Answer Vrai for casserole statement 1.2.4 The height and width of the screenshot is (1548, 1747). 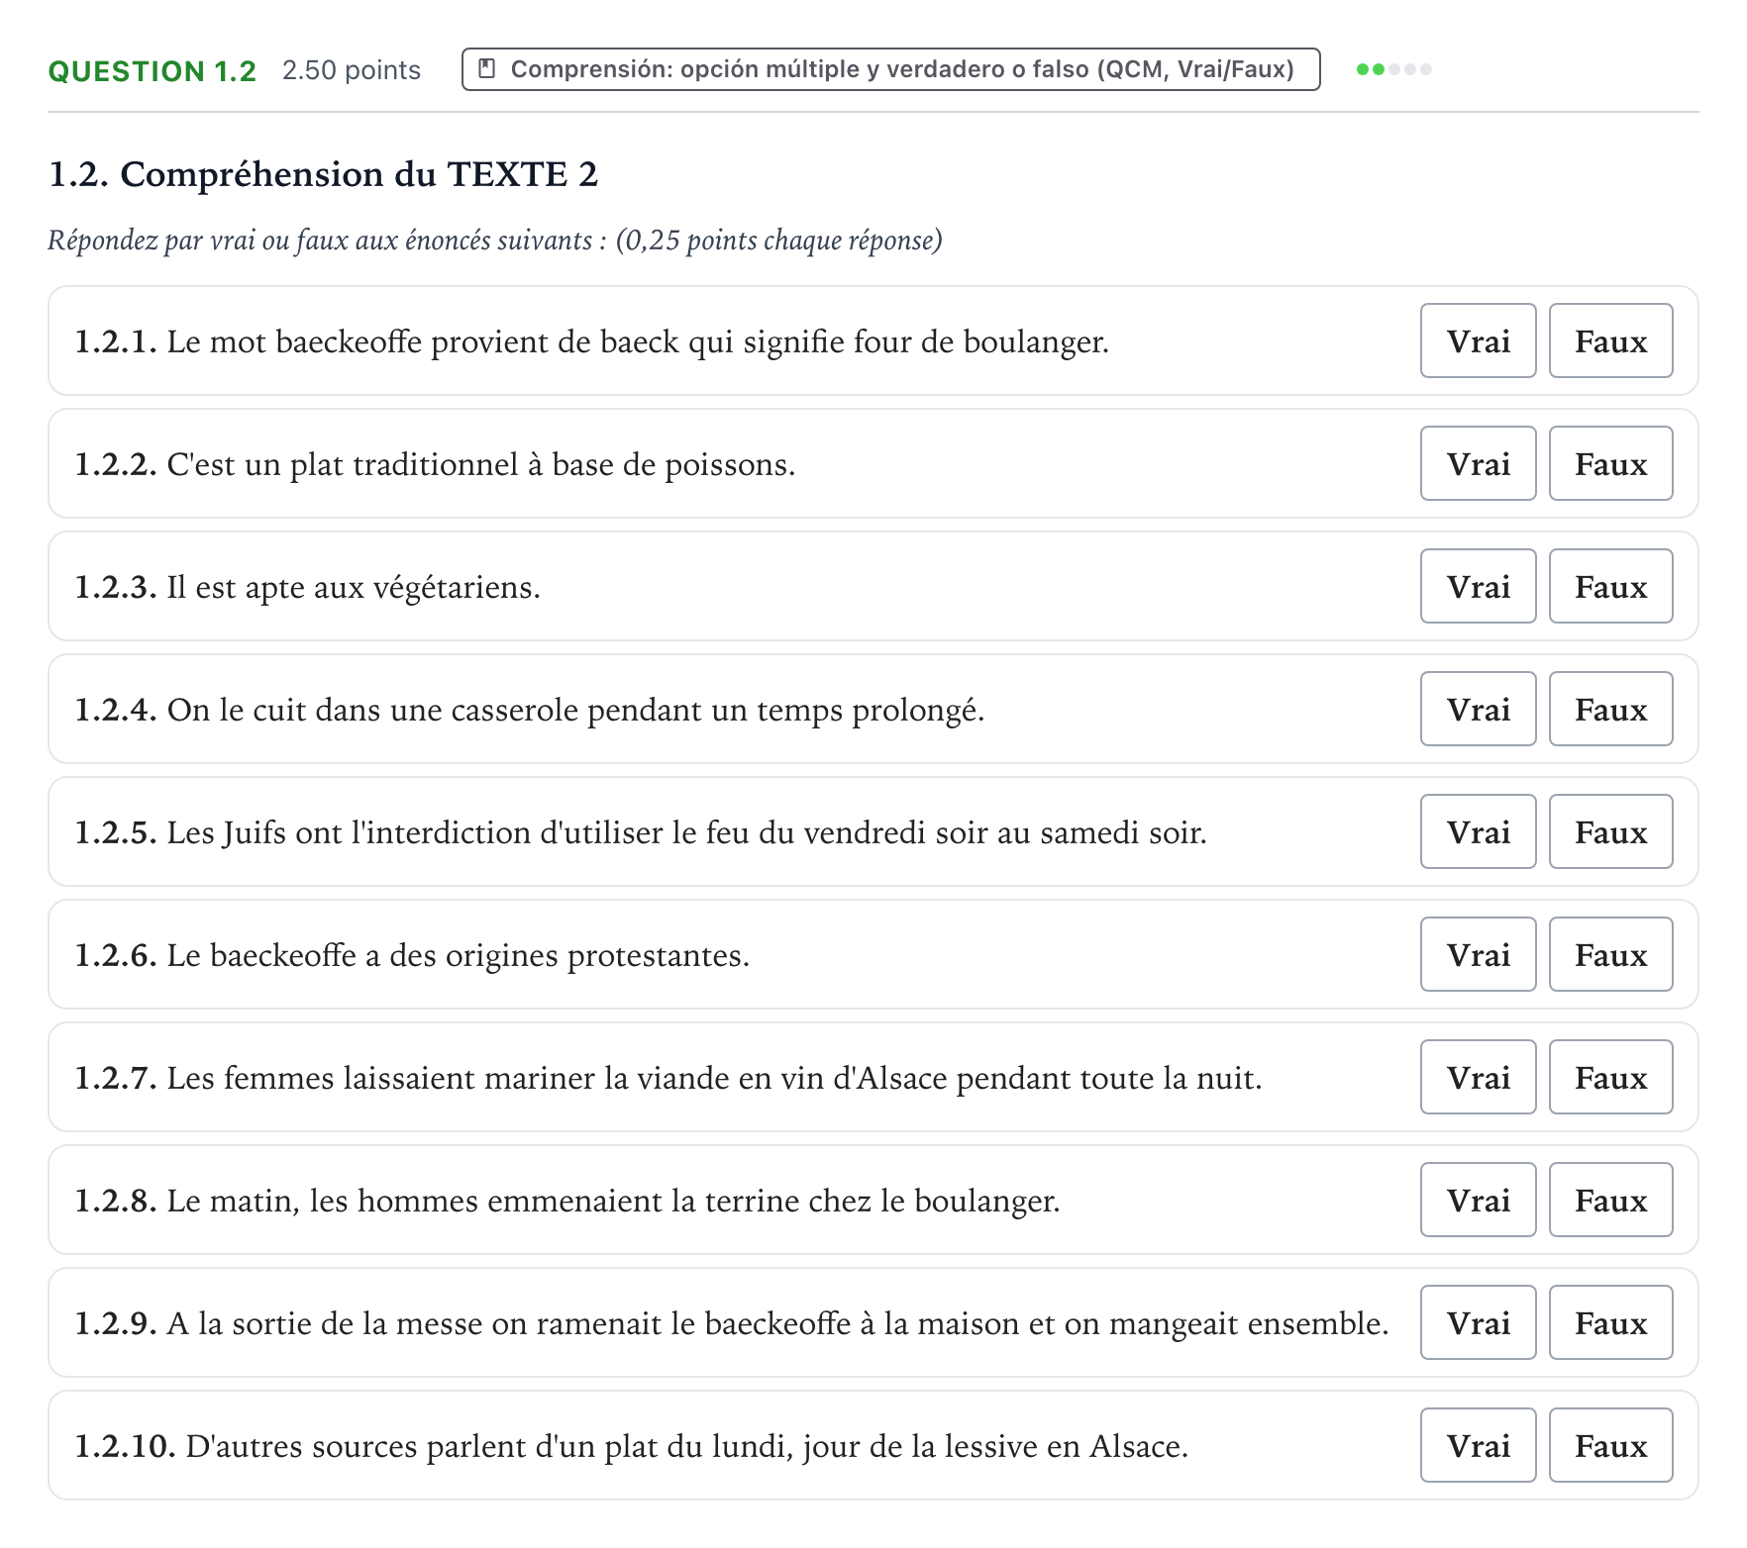[x=1478, y=709]
